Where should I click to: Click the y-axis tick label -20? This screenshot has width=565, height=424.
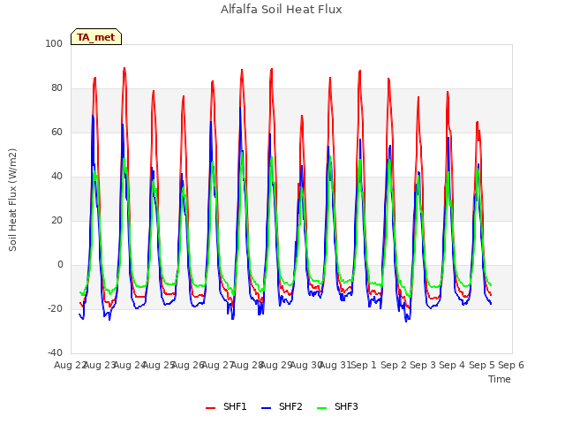(x=55, y=308)
